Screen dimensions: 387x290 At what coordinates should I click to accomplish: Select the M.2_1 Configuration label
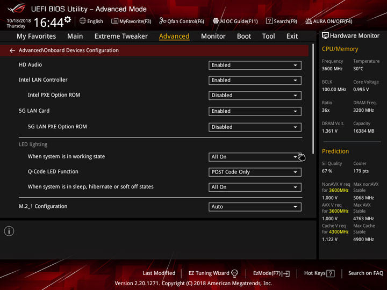point(43,206)
